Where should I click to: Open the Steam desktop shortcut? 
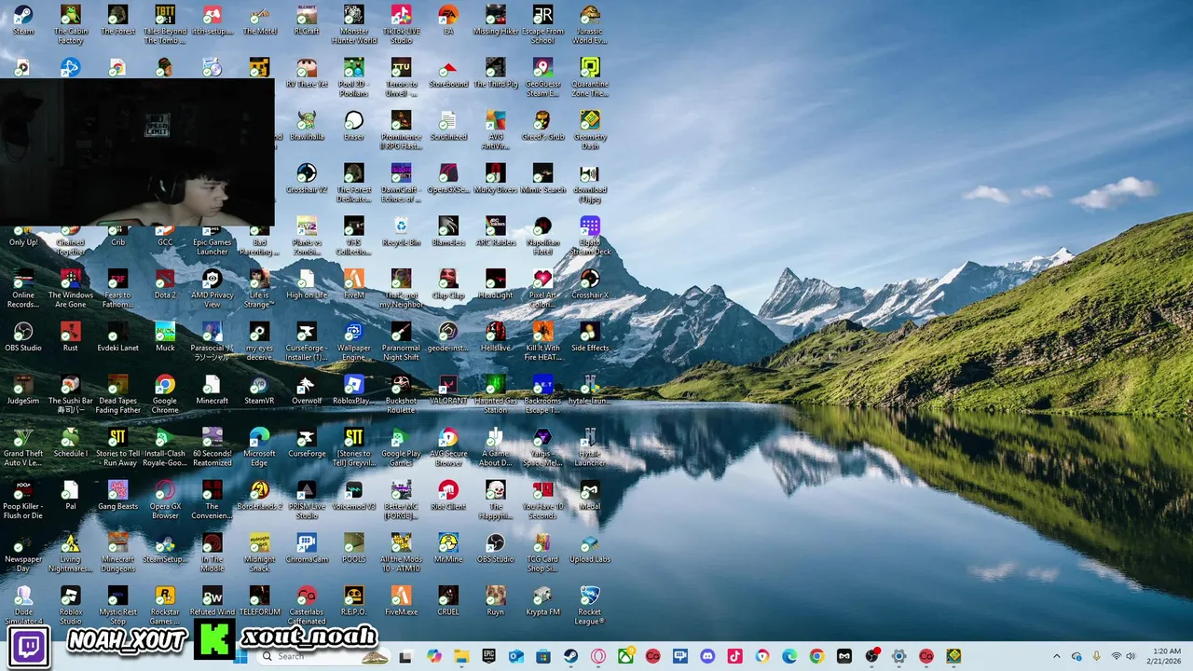coord(23,21)
